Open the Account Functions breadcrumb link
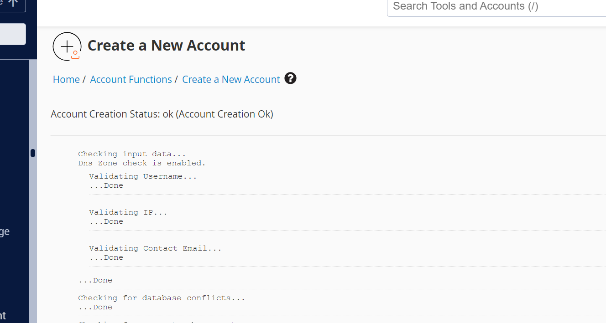 click(x=131, y=79)
